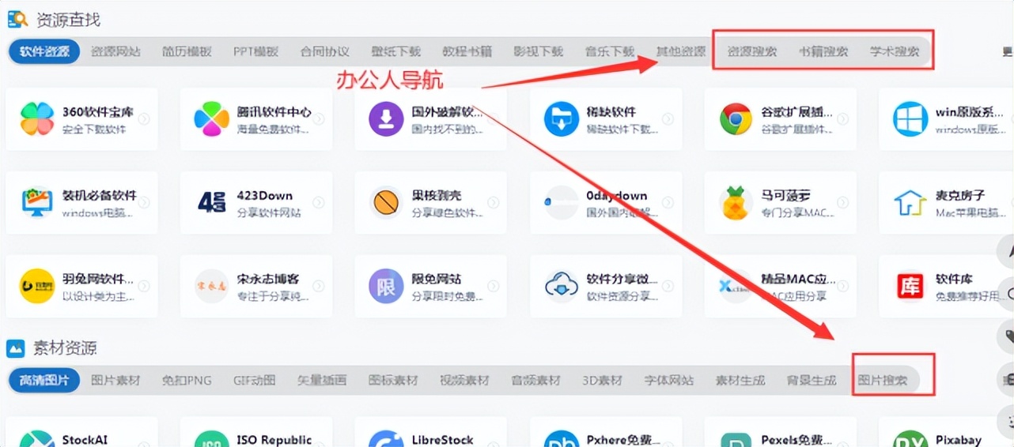This screenshot has height=447, width=1014.
Task: Click the 360软件宝库 colorful clover logo
Action: click(x=36, y=119)
